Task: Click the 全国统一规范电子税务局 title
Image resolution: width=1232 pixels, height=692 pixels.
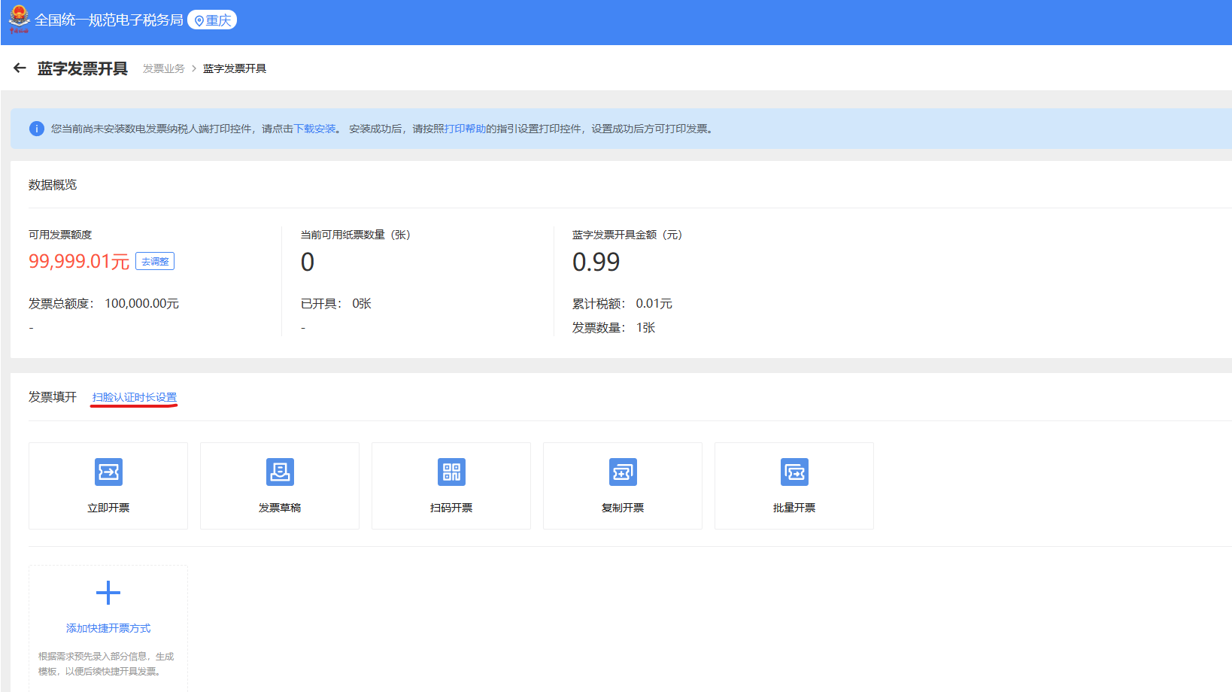Action: point(109,20)
